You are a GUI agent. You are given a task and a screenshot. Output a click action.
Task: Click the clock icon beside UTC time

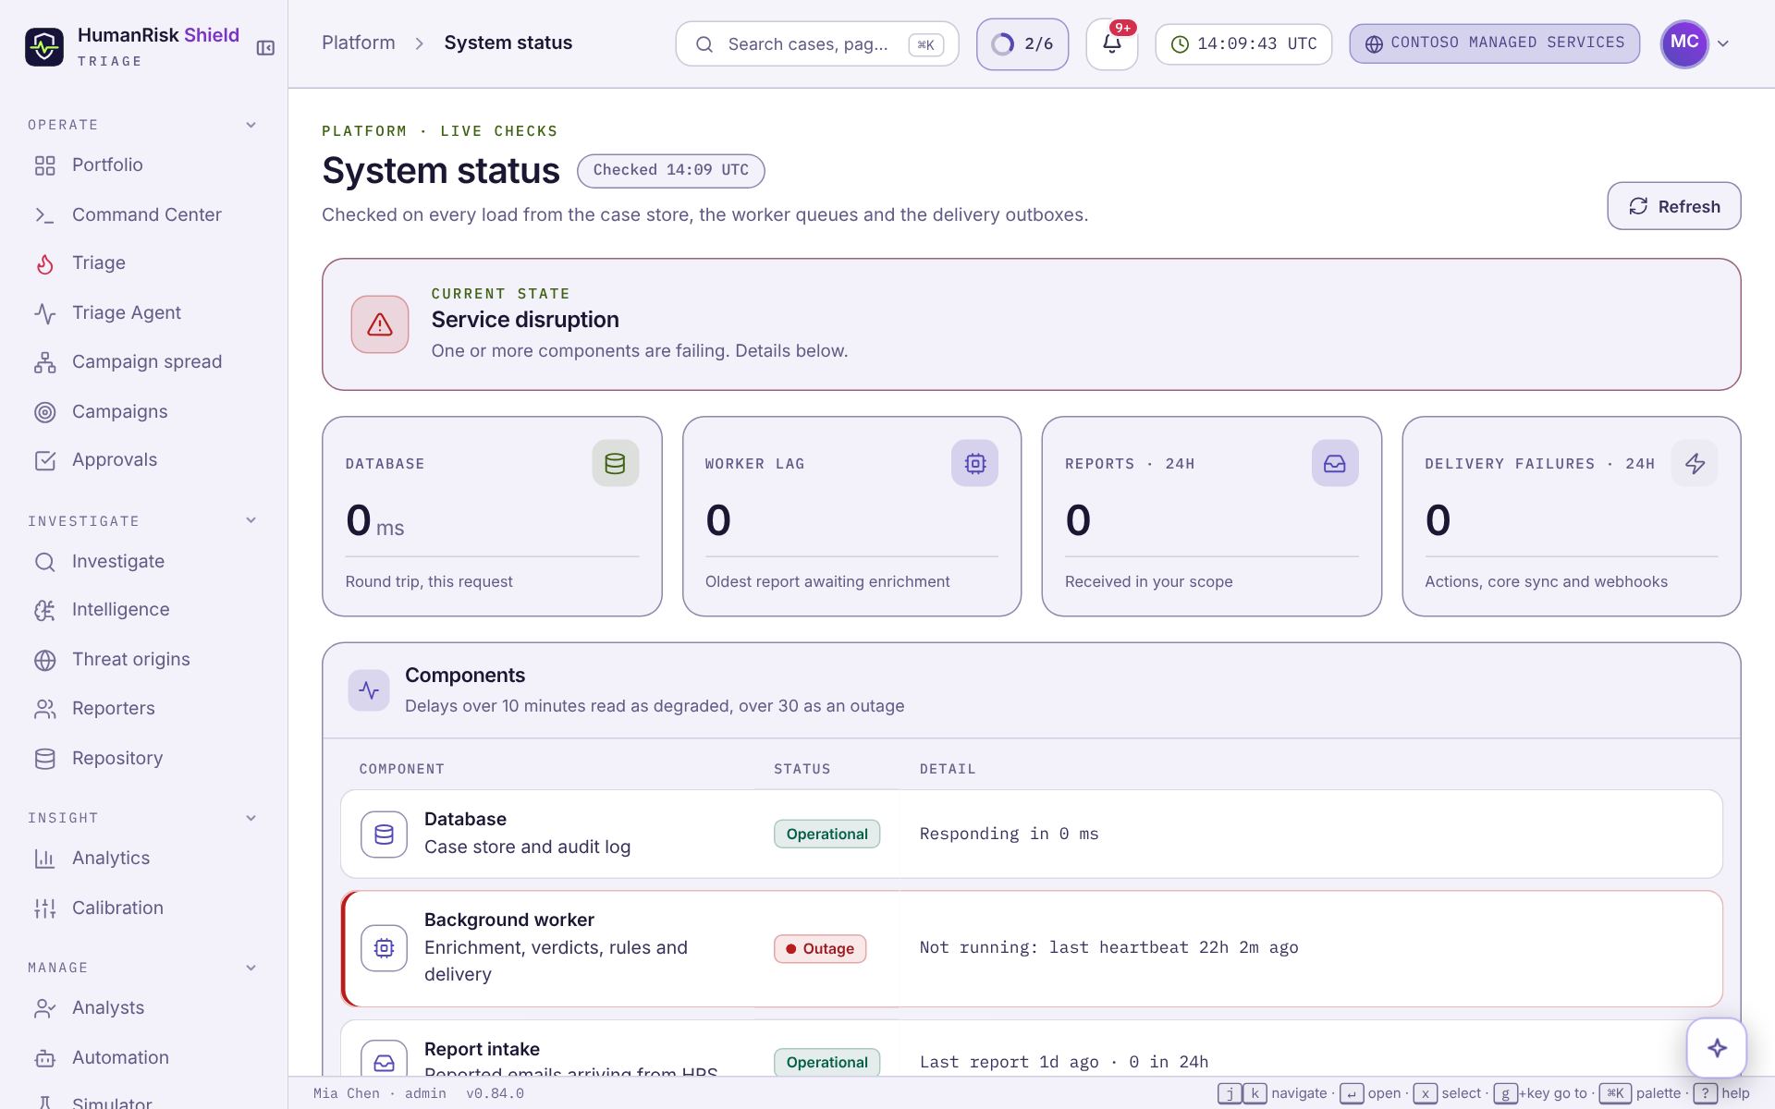pyautogui.click(x=1180, y=44)
